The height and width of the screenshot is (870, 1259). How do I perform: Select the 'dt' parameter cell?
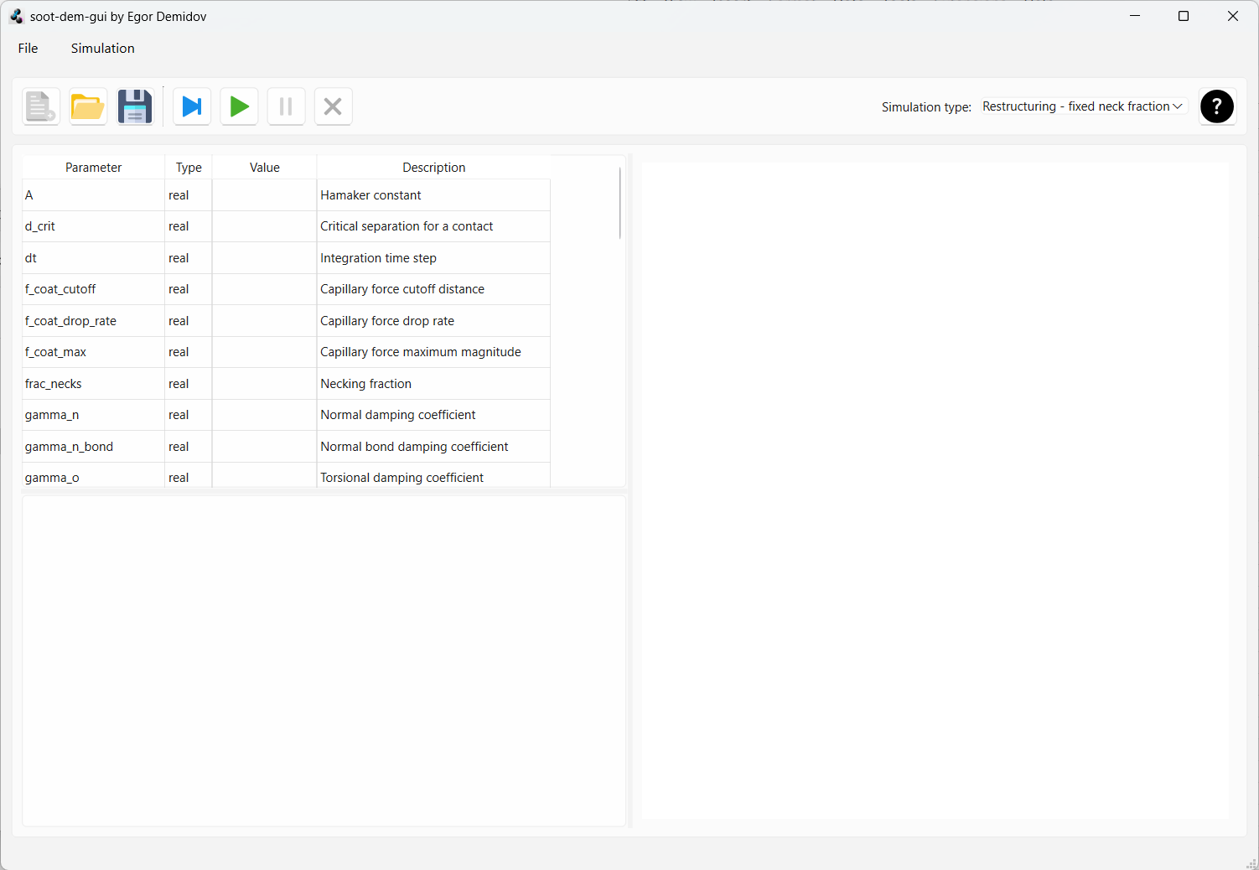coord(94,258)
